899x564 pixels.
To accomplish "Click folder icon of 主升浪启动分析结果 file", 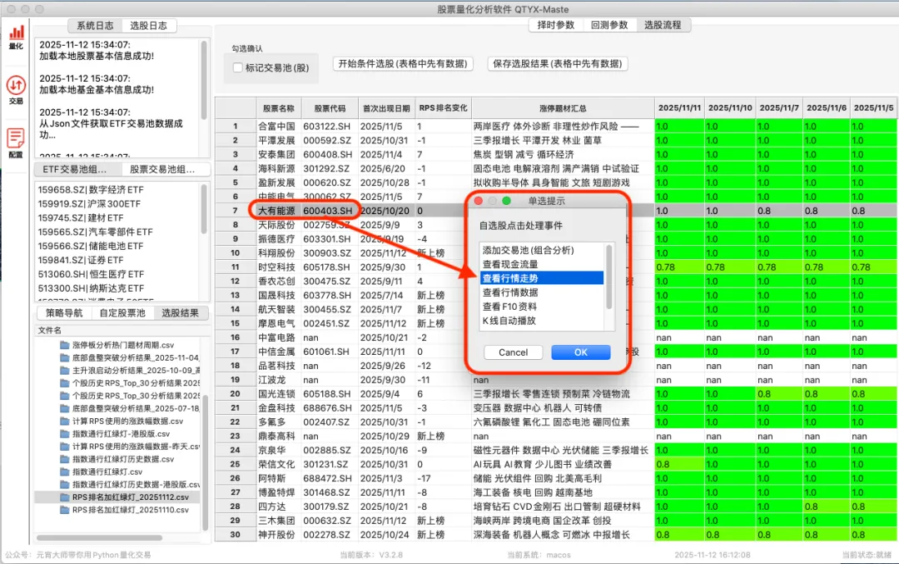I will 65,370.
